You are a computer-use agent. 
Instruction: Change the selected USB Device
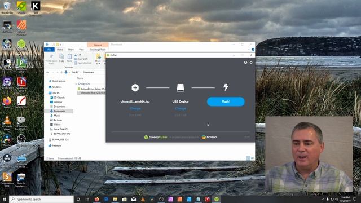point(180,108)
